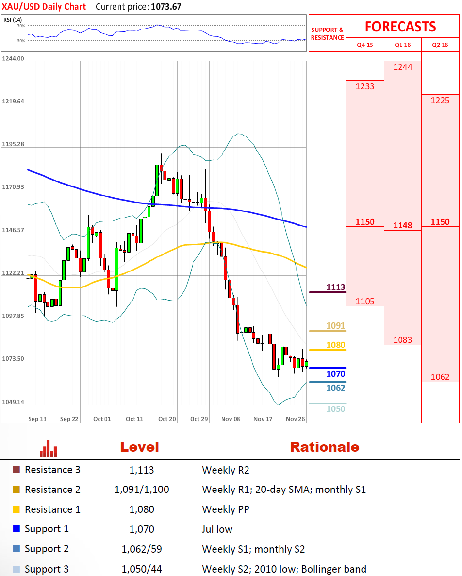The height and width of the screenshot is (576, 462).
Task: Click the 1080 resistance level marker
Action: 336,345
